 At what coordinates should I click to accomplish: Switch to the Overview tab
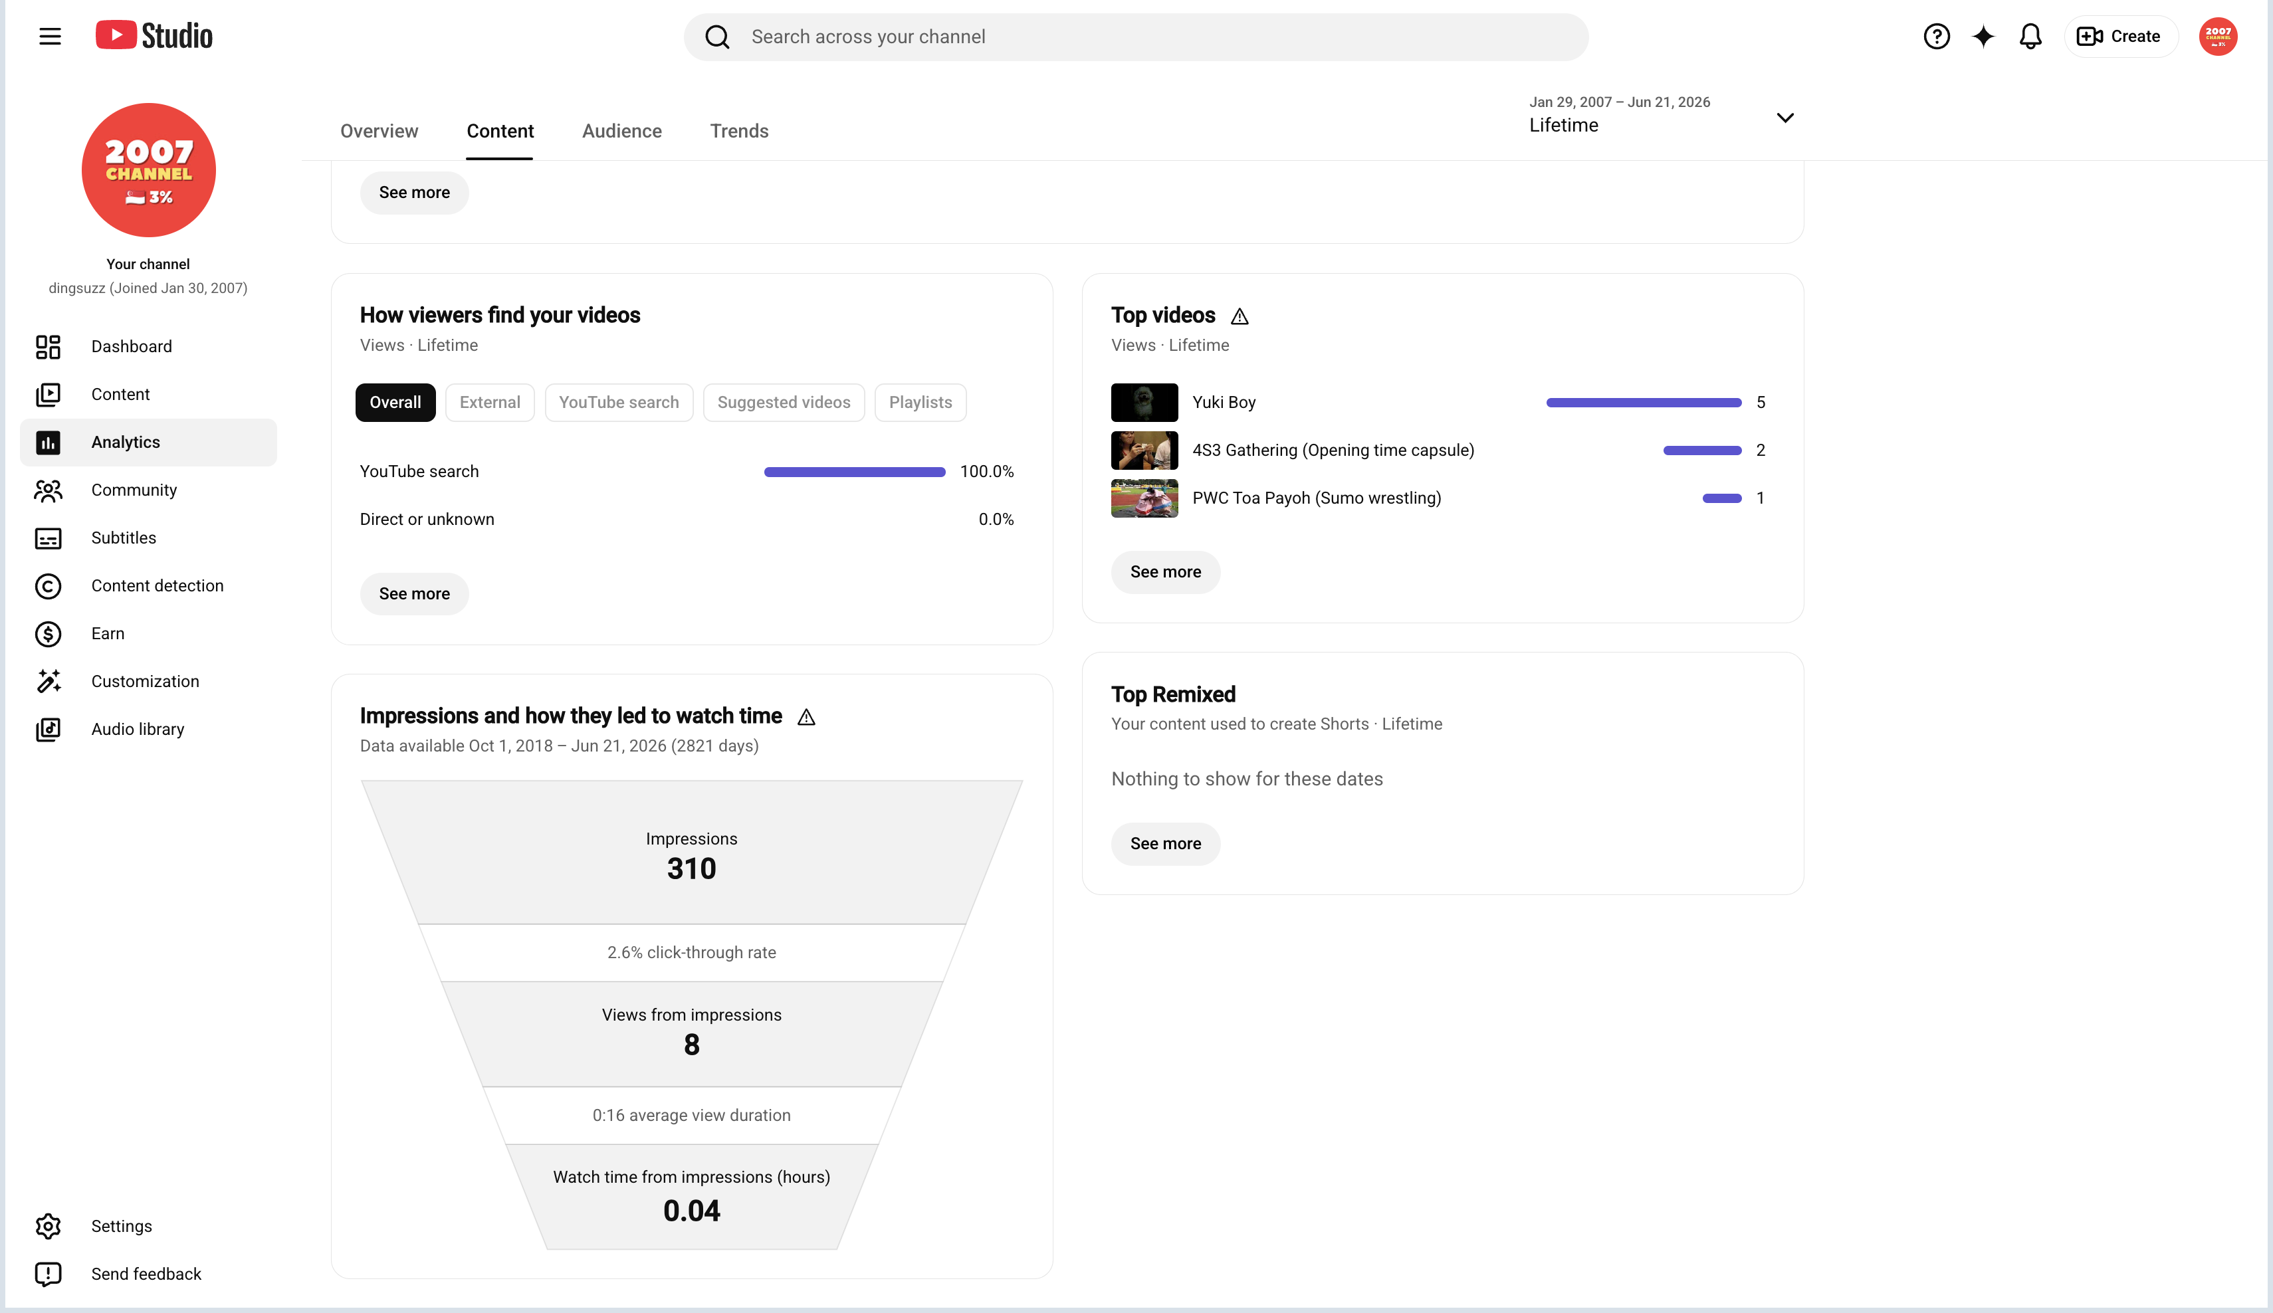(379, 131)
